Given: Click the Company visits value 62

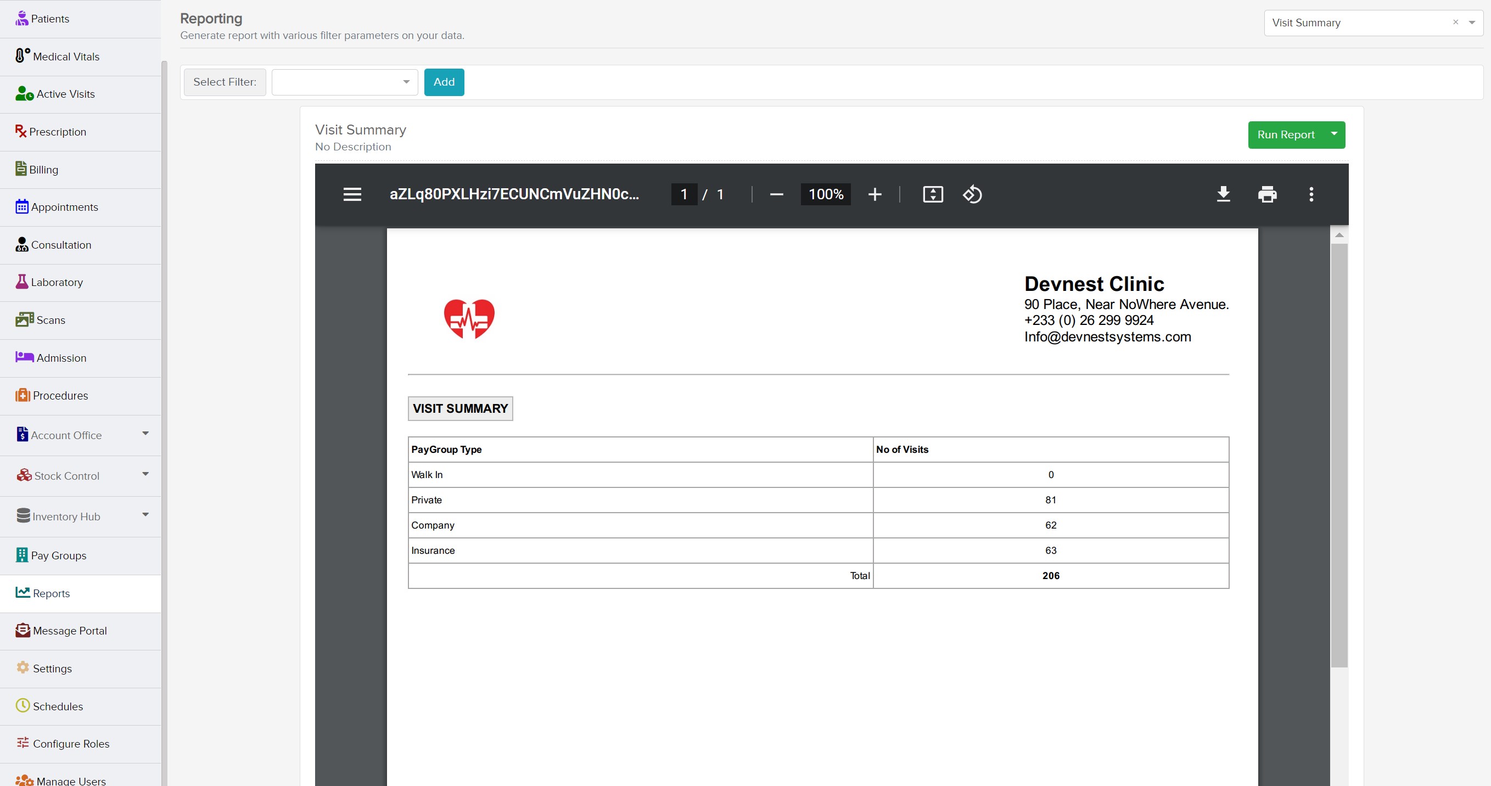Looking at the screenshot, I should point(1051,525).
